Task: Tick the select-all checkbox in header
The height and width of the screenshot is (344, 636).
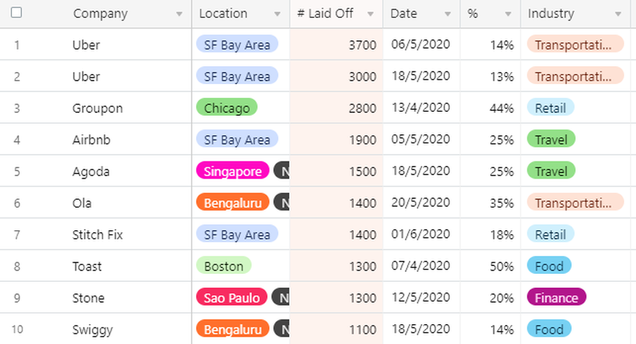Action: 16,13
